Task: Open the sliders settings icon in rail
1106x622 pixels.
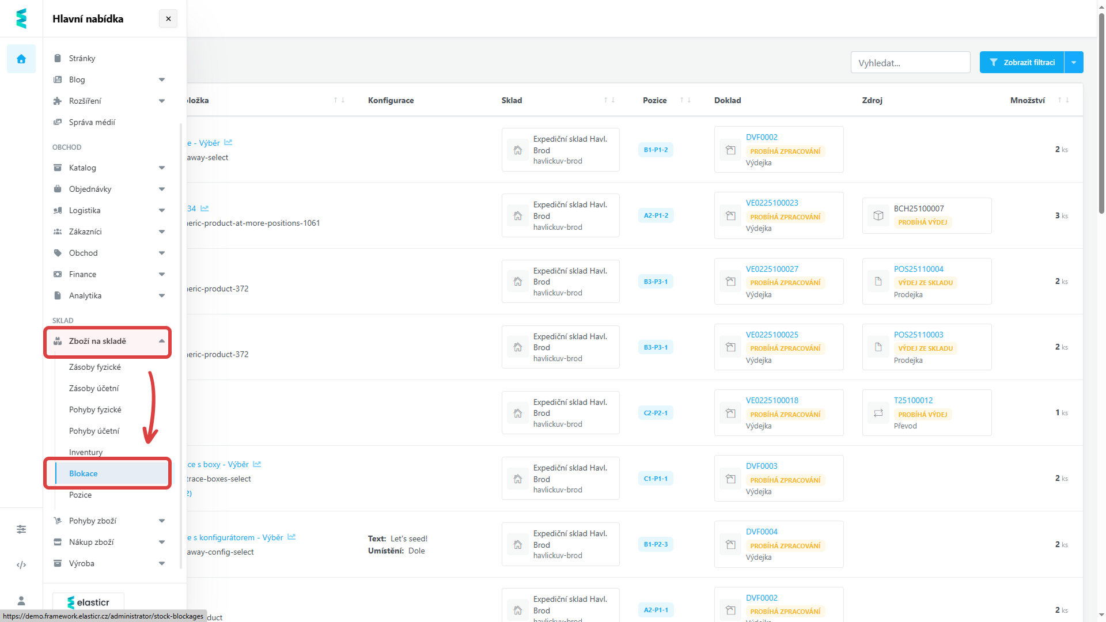Action: [21, 529]
